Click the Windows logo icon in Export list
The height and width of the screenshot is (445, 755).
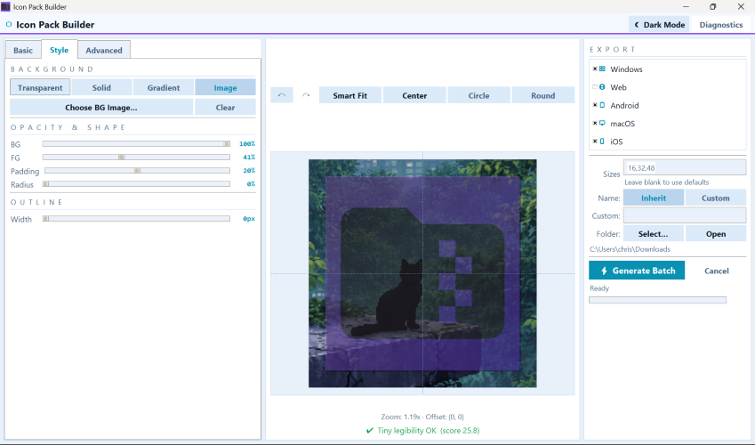[602, 69]
